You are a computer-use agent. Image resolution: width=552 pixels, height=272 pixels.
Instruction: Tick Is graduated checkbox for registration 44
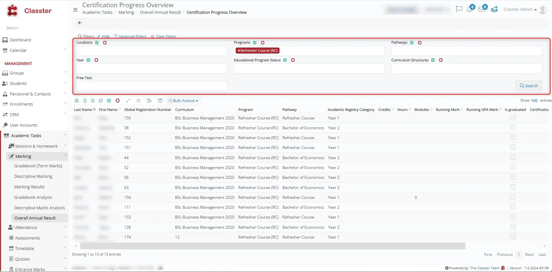pyautogui.click(x=513, y=157)
